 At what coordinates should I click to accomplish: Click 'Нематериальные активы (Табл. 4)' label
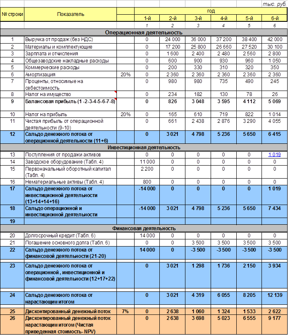pyautogui.click(x=70, y=182)
